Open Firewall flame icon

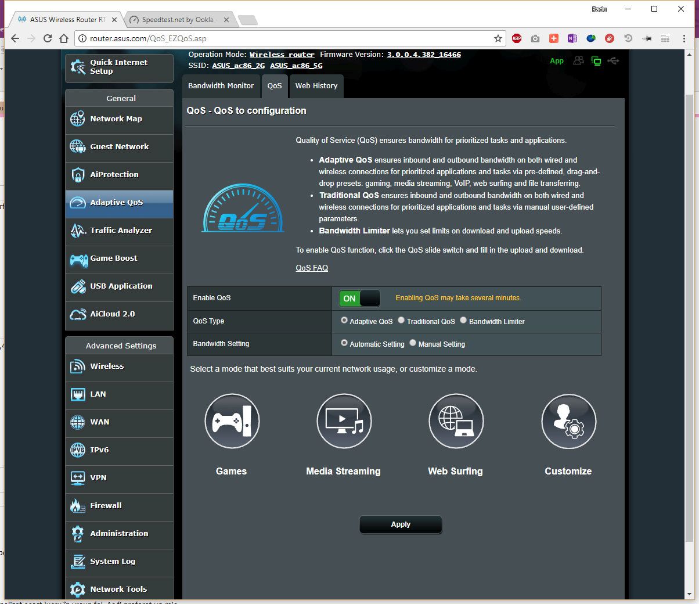tap(78, 506)
